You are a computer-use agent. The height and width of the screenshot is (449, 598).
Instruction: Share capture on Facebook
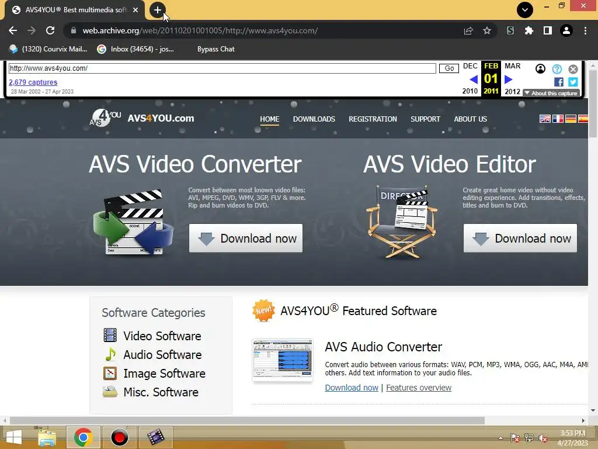point(559,82)
